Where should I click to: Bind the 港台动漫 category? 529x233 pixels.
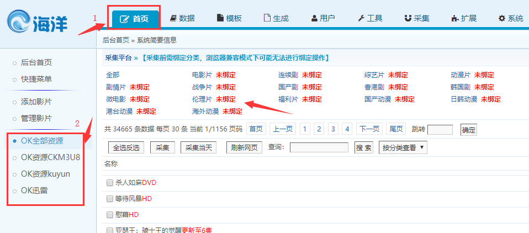pyautogui.click(x=146, y=112)
